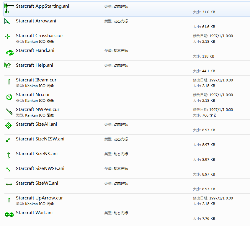250x226 pixels.
Task: Select the Starcraft Hand.ani file name
Action: tap(35, 50)
